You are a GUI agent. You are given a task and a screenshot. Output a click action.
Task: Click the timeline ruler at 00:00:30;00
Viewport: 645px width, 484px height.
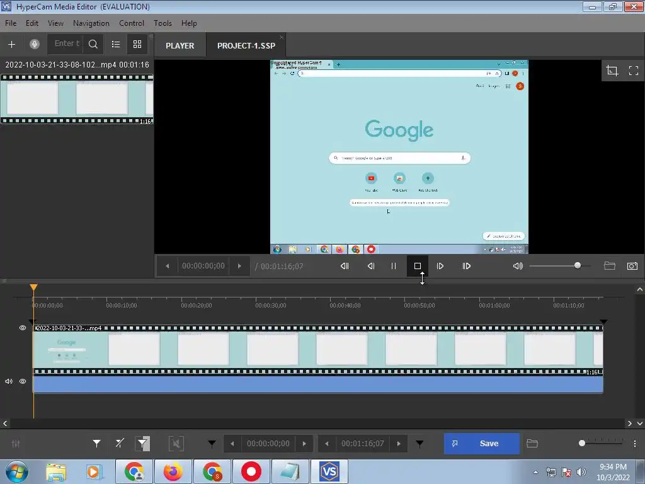pos(271,306)
